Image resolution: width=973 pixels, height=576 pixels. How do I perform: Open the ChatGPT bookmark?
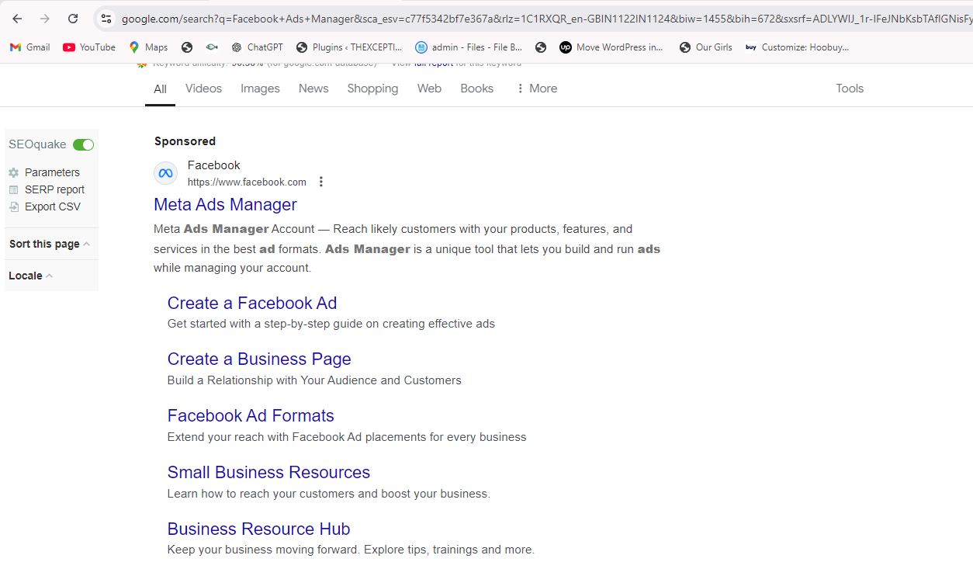click(x=257, y=47)
